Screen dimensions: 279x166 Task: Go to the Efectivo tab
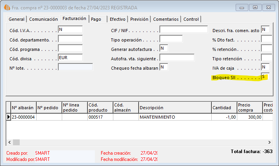117,19
